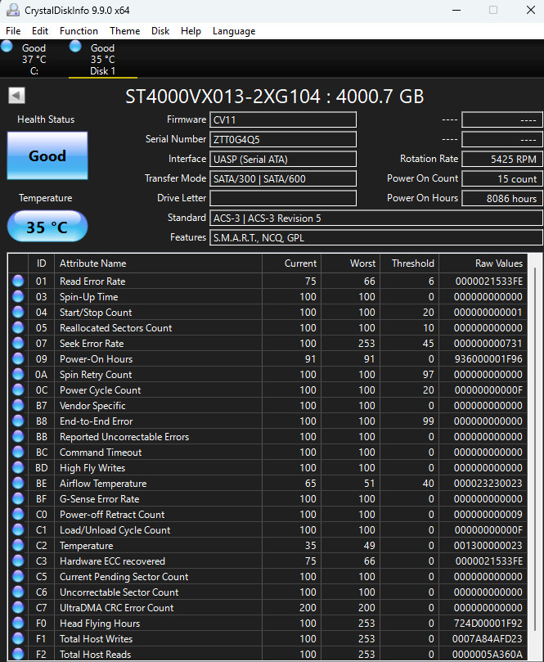Click status orb for Start/Stop Count row
Image resolution: width=544 pixels, height=662 pixels.
[18, 312]
